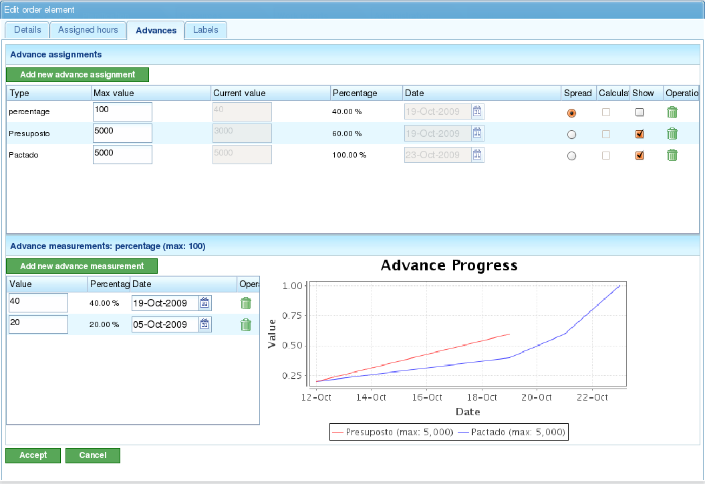
Task: Open calendar picker in Pactado assignment row
Action: (477, 155)
